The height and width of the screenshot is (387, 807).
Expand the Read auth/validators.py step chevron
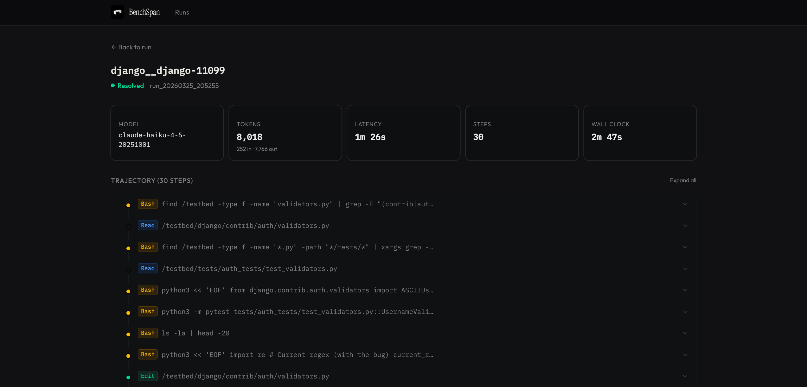[x=685, y=226]
